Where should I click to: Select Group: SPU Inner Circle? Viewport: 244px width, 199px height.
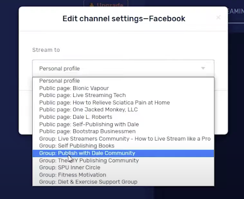123,168
